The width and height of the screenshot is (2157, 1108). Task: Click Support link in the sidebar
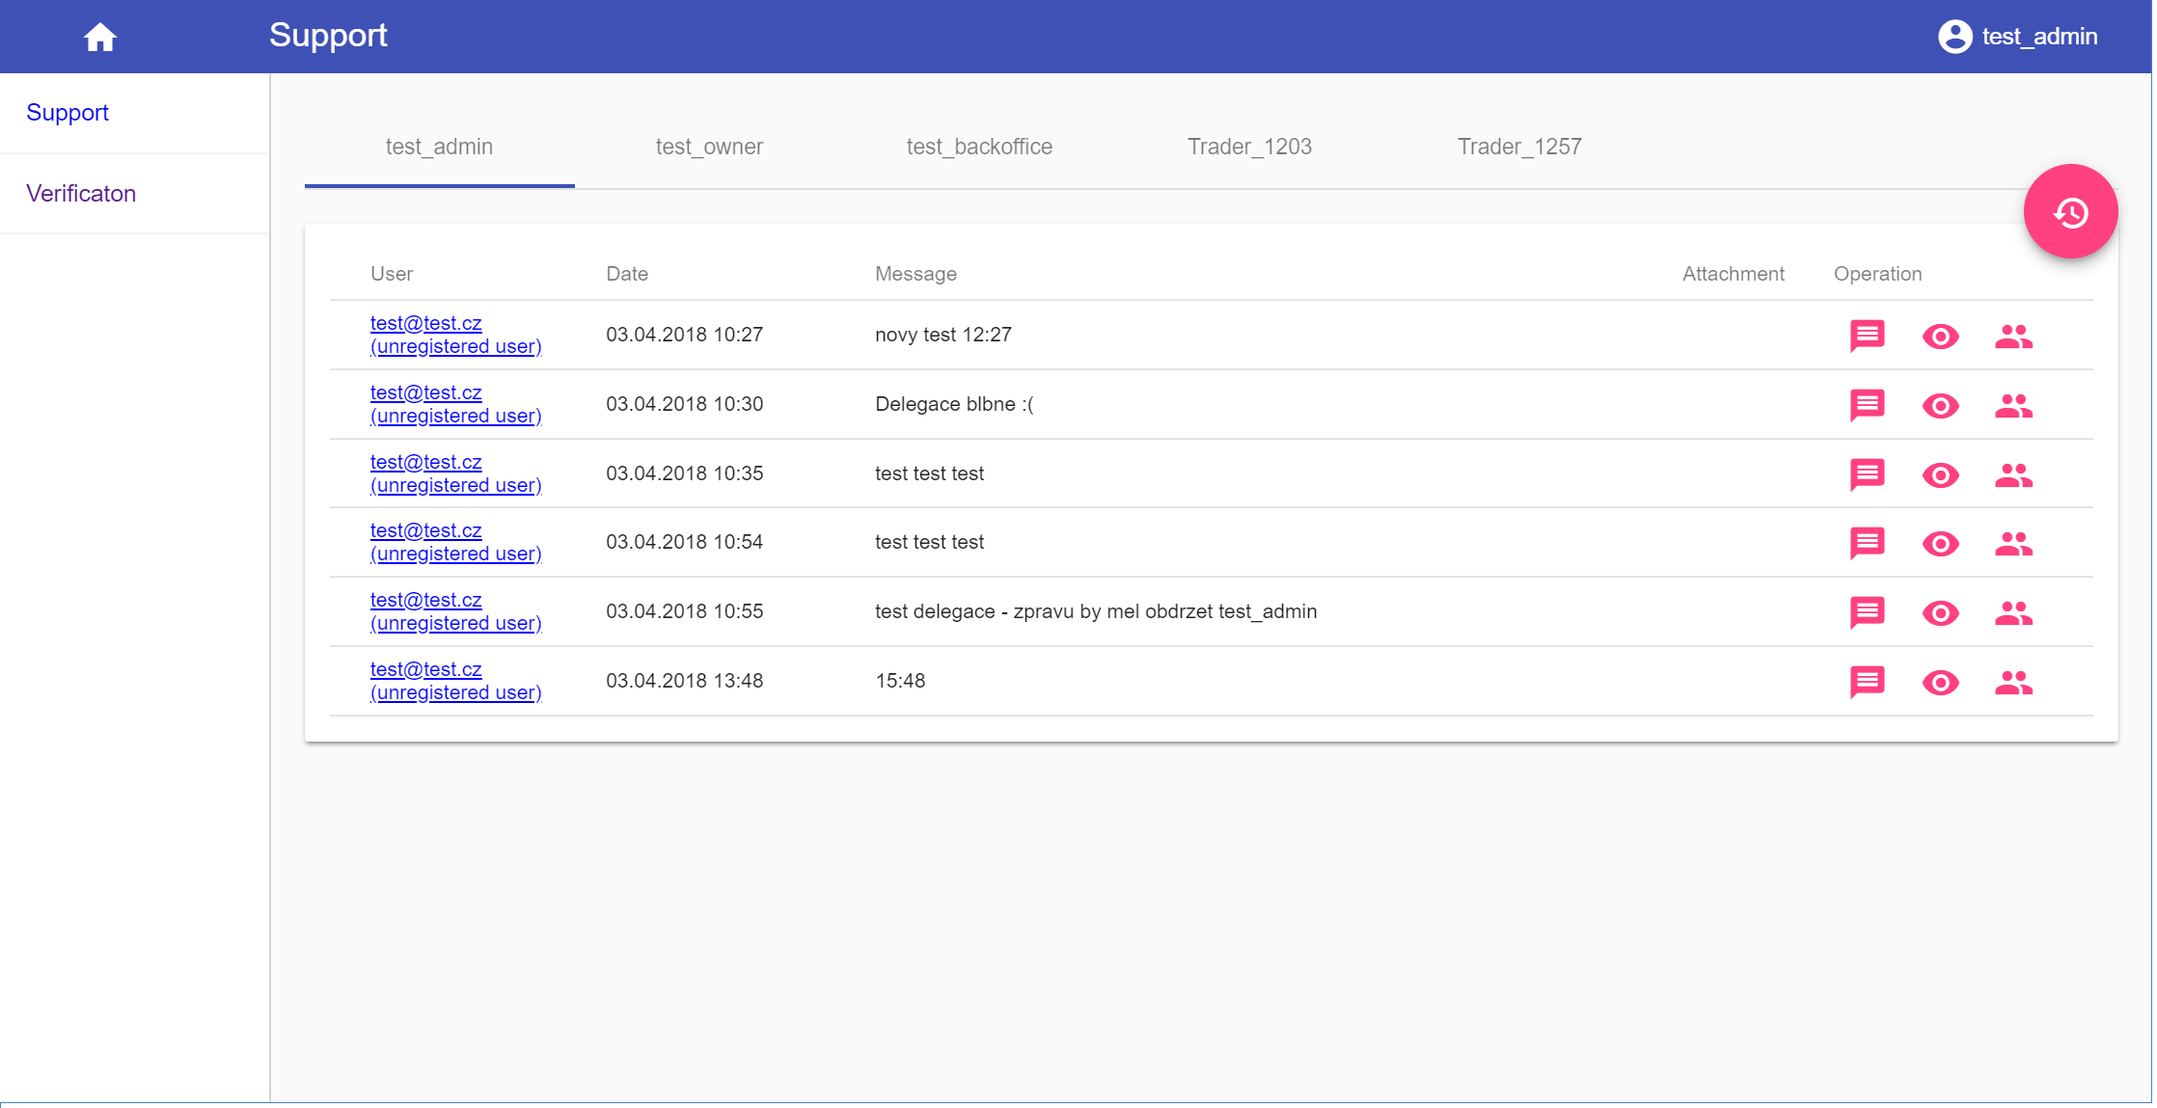[68, 113]
